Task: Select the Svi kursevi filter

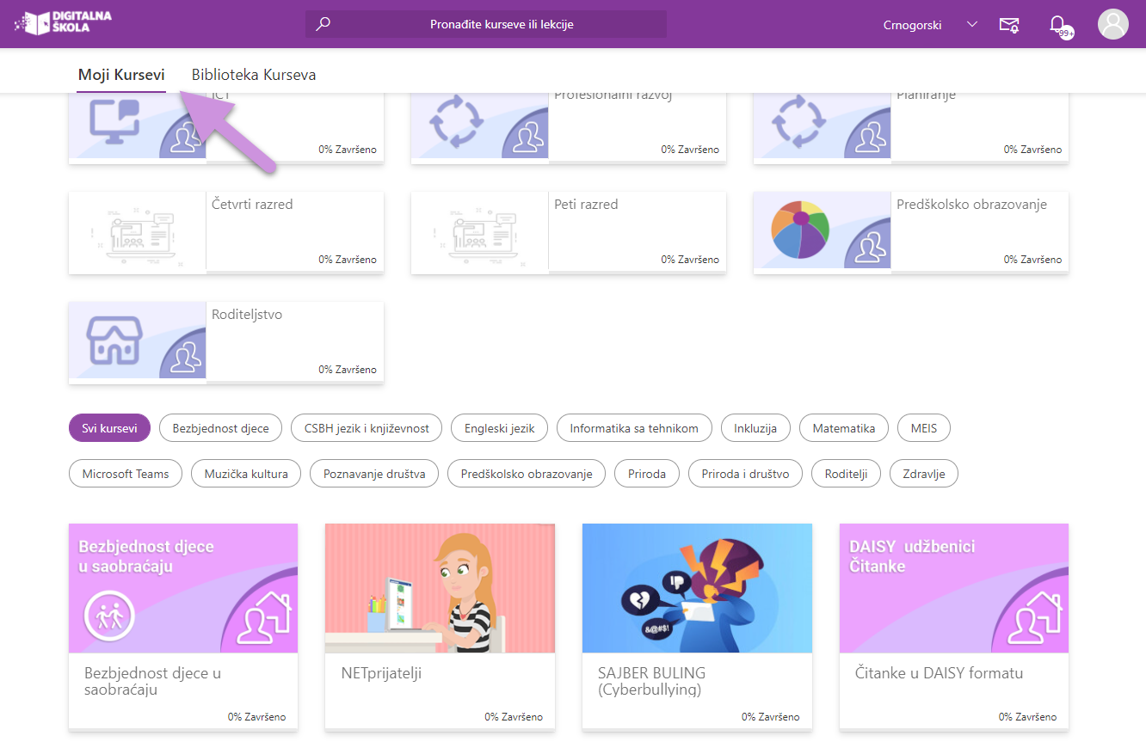Action: click(x=109, y=428)
